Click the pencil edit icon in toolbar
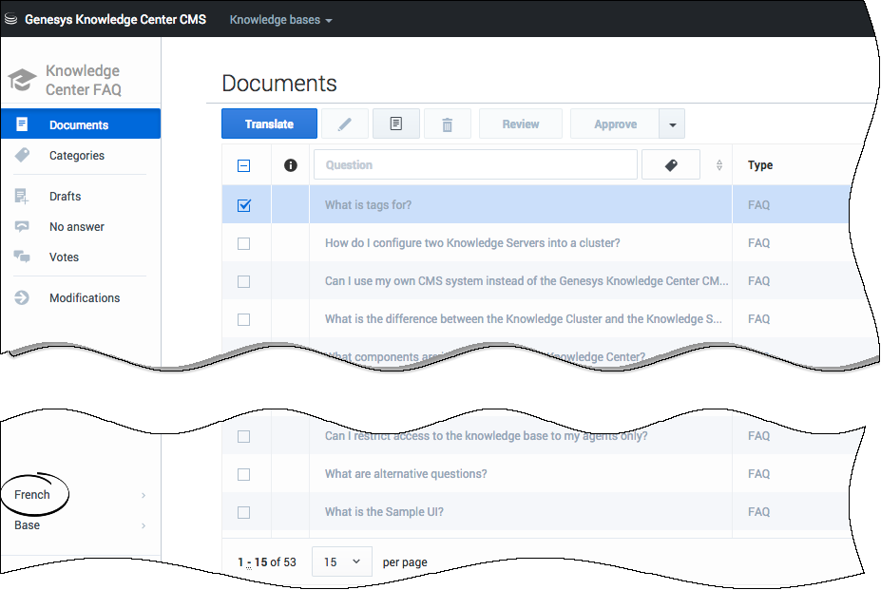This screenshot has height=590, width=881. 344,124
